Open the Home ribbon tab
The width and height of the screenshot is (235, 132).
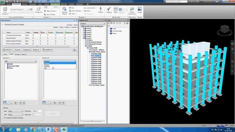point(8,4)
